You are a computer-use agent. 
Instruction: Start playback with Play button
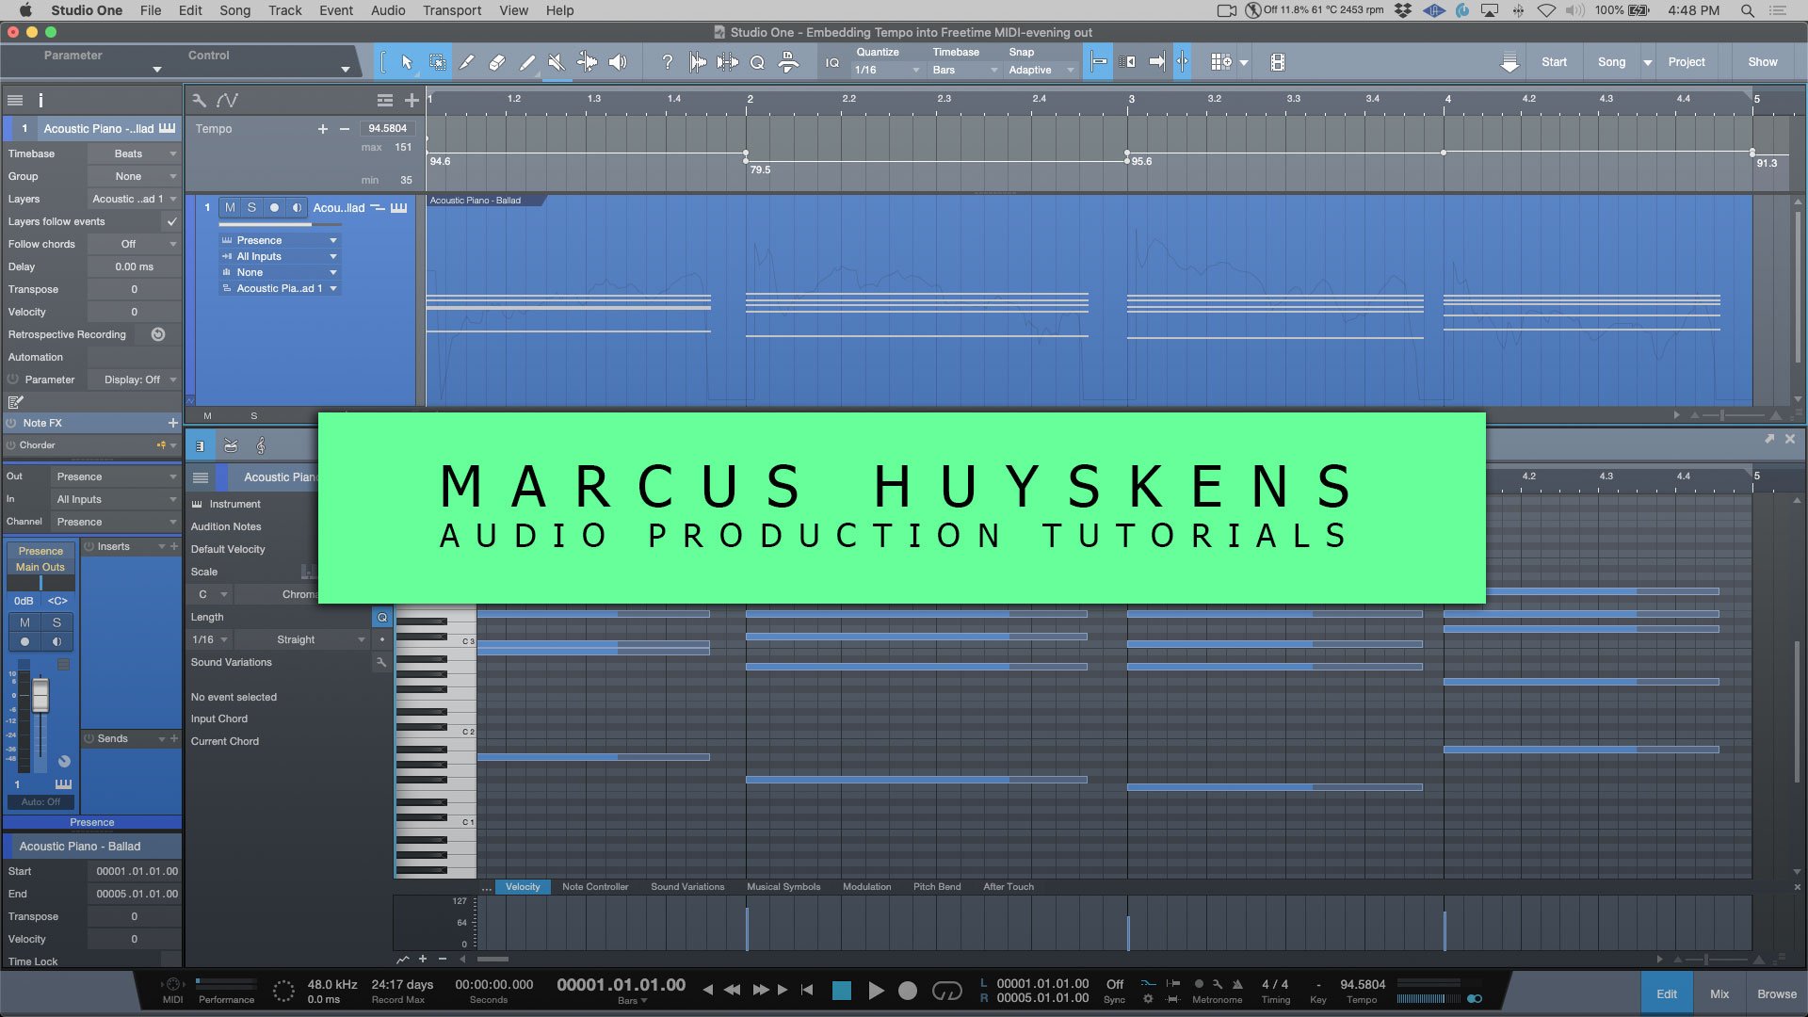pos(876,991)
